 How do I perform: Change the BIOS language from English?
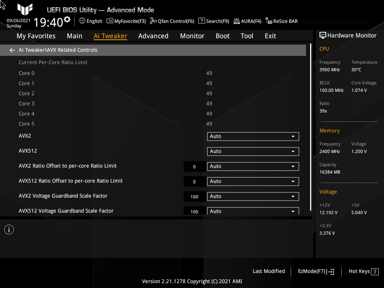point(90,21)
